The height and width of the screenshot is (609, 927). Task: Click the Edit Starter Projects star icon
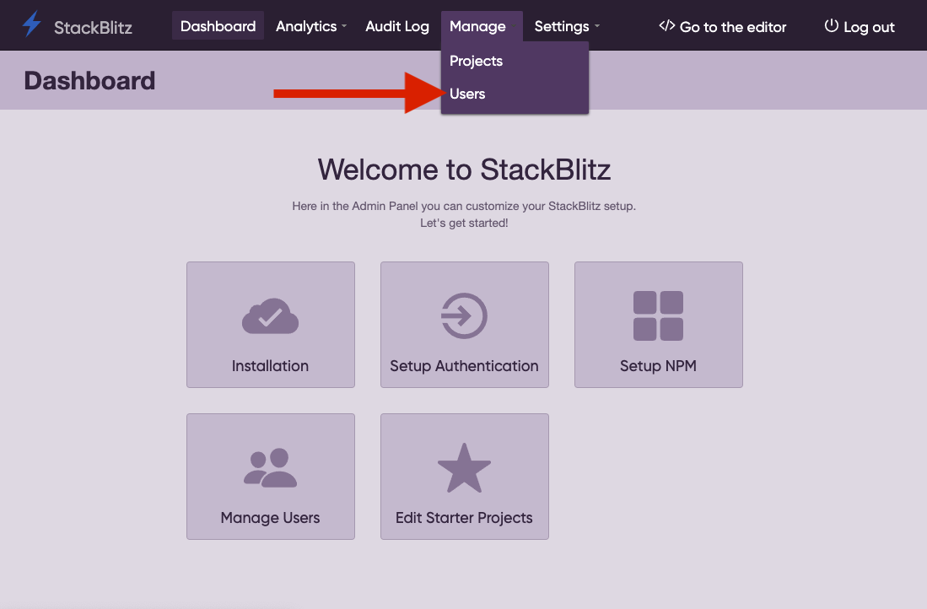tap(464, 467)
